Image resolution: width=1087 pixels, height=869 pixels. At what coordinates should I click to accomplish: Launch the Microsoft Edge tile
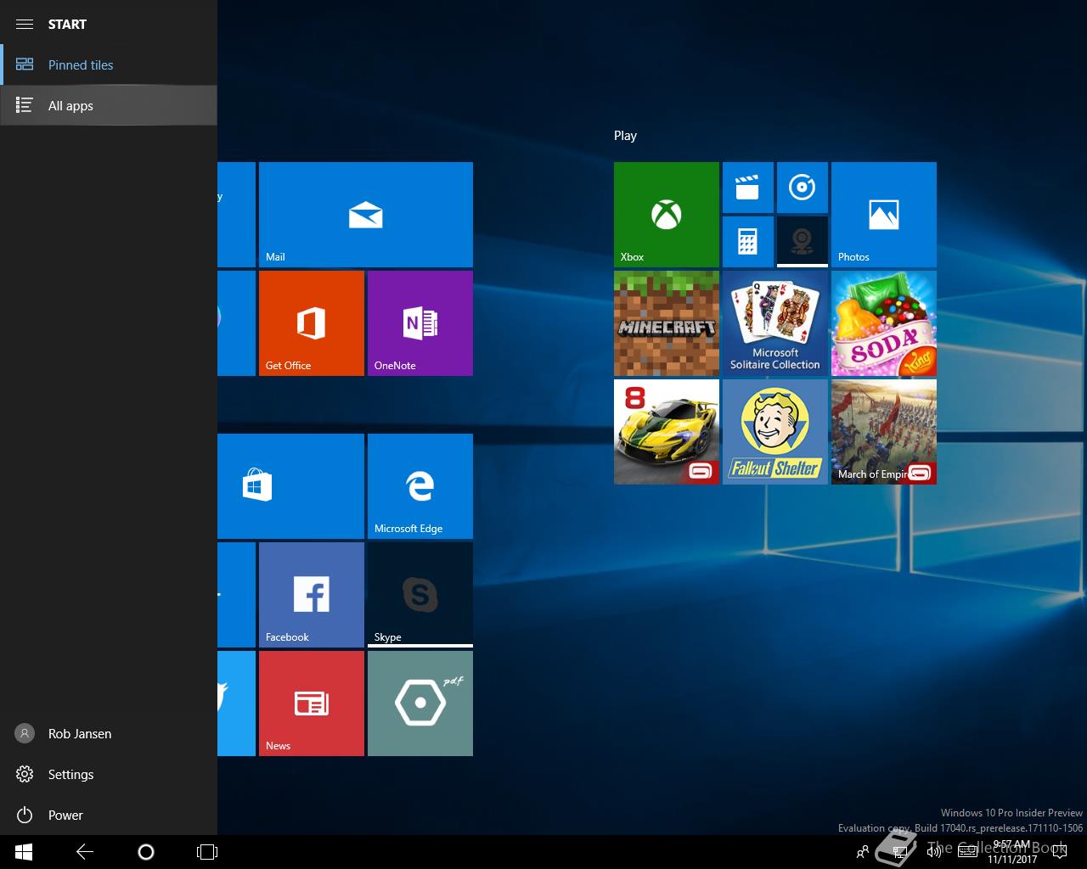coord(420,486)
